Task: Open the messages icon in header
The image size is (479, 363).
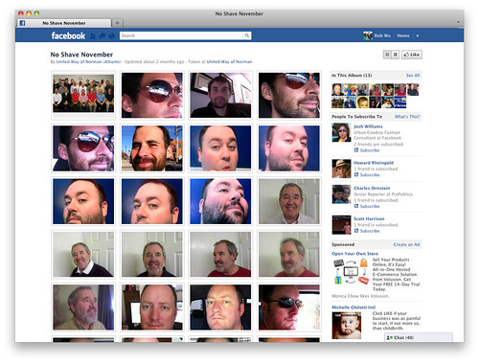Action: [x=103, y=35]
